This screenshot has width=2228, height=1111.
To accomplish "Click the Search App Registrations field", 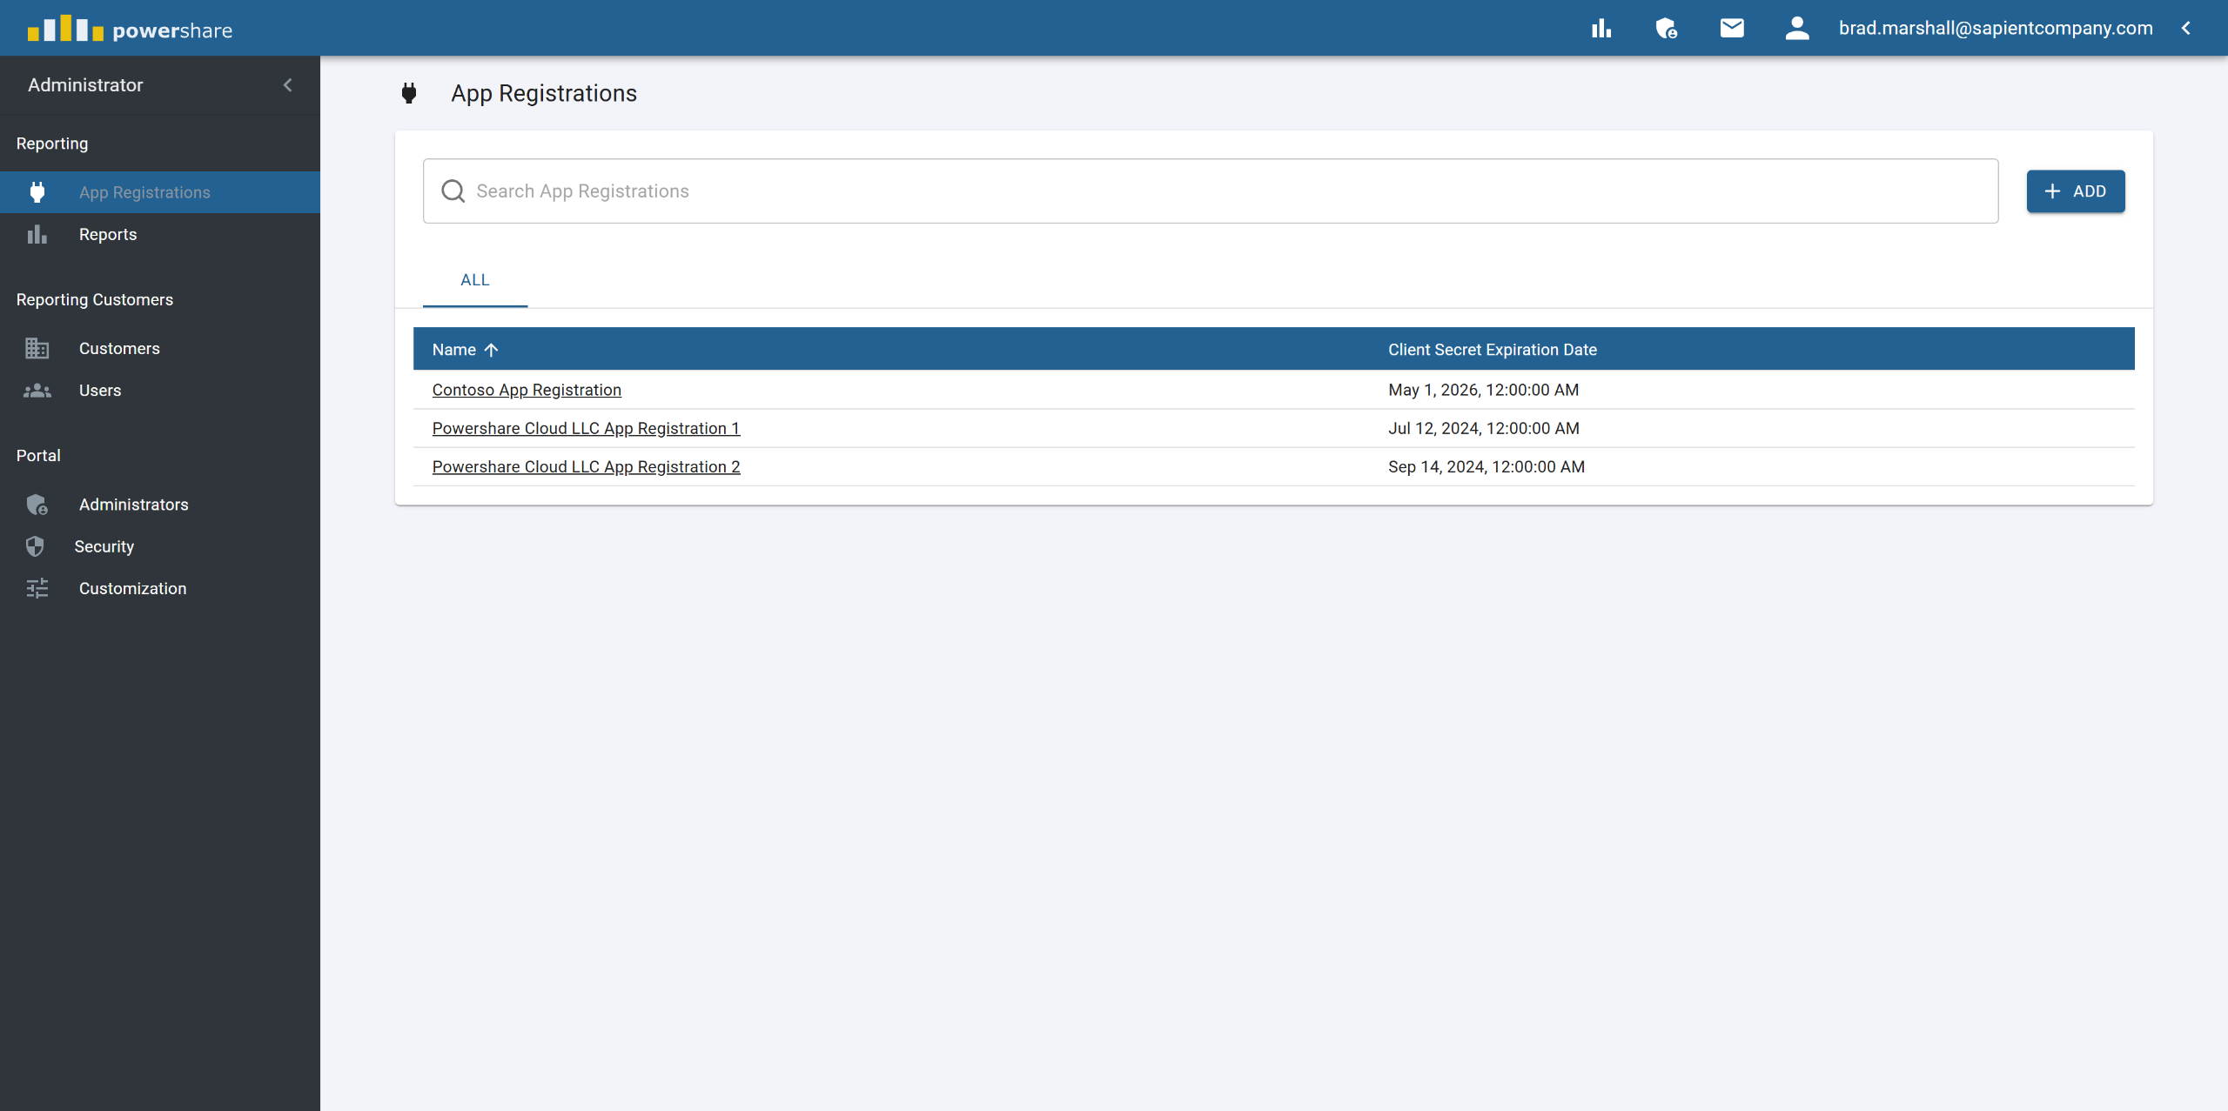I will click(1218, 191).
